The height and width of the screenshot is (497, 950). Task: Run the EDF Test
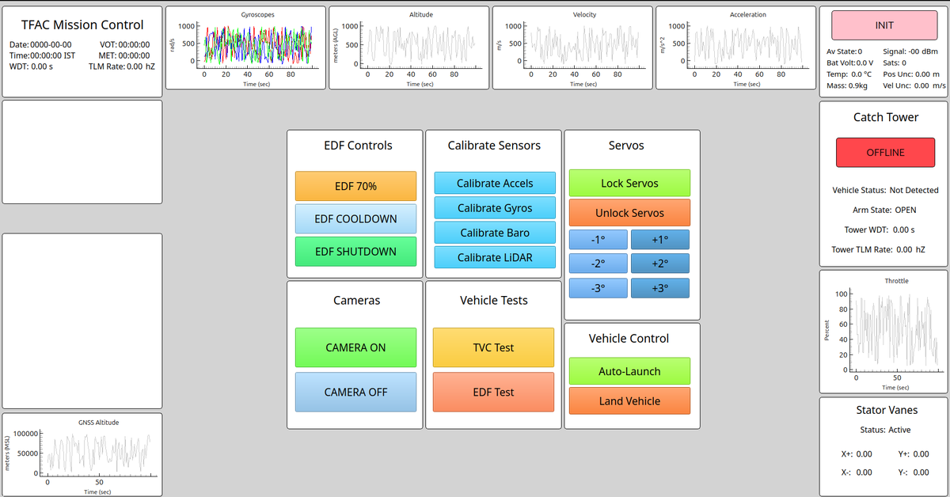tap(493, 392)
